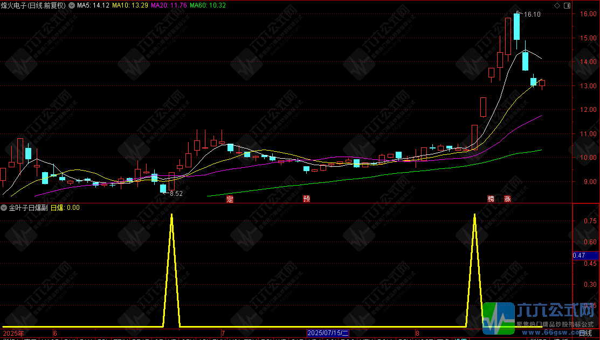Click the 15.00 price axis label
Viewport: 600px width, 340px height.
point(588,38)
